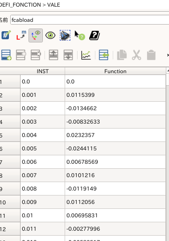Viewport: 169px width, 241px height.
Task: Click the edit with hash-pencil icon
Action: (6, 35)
